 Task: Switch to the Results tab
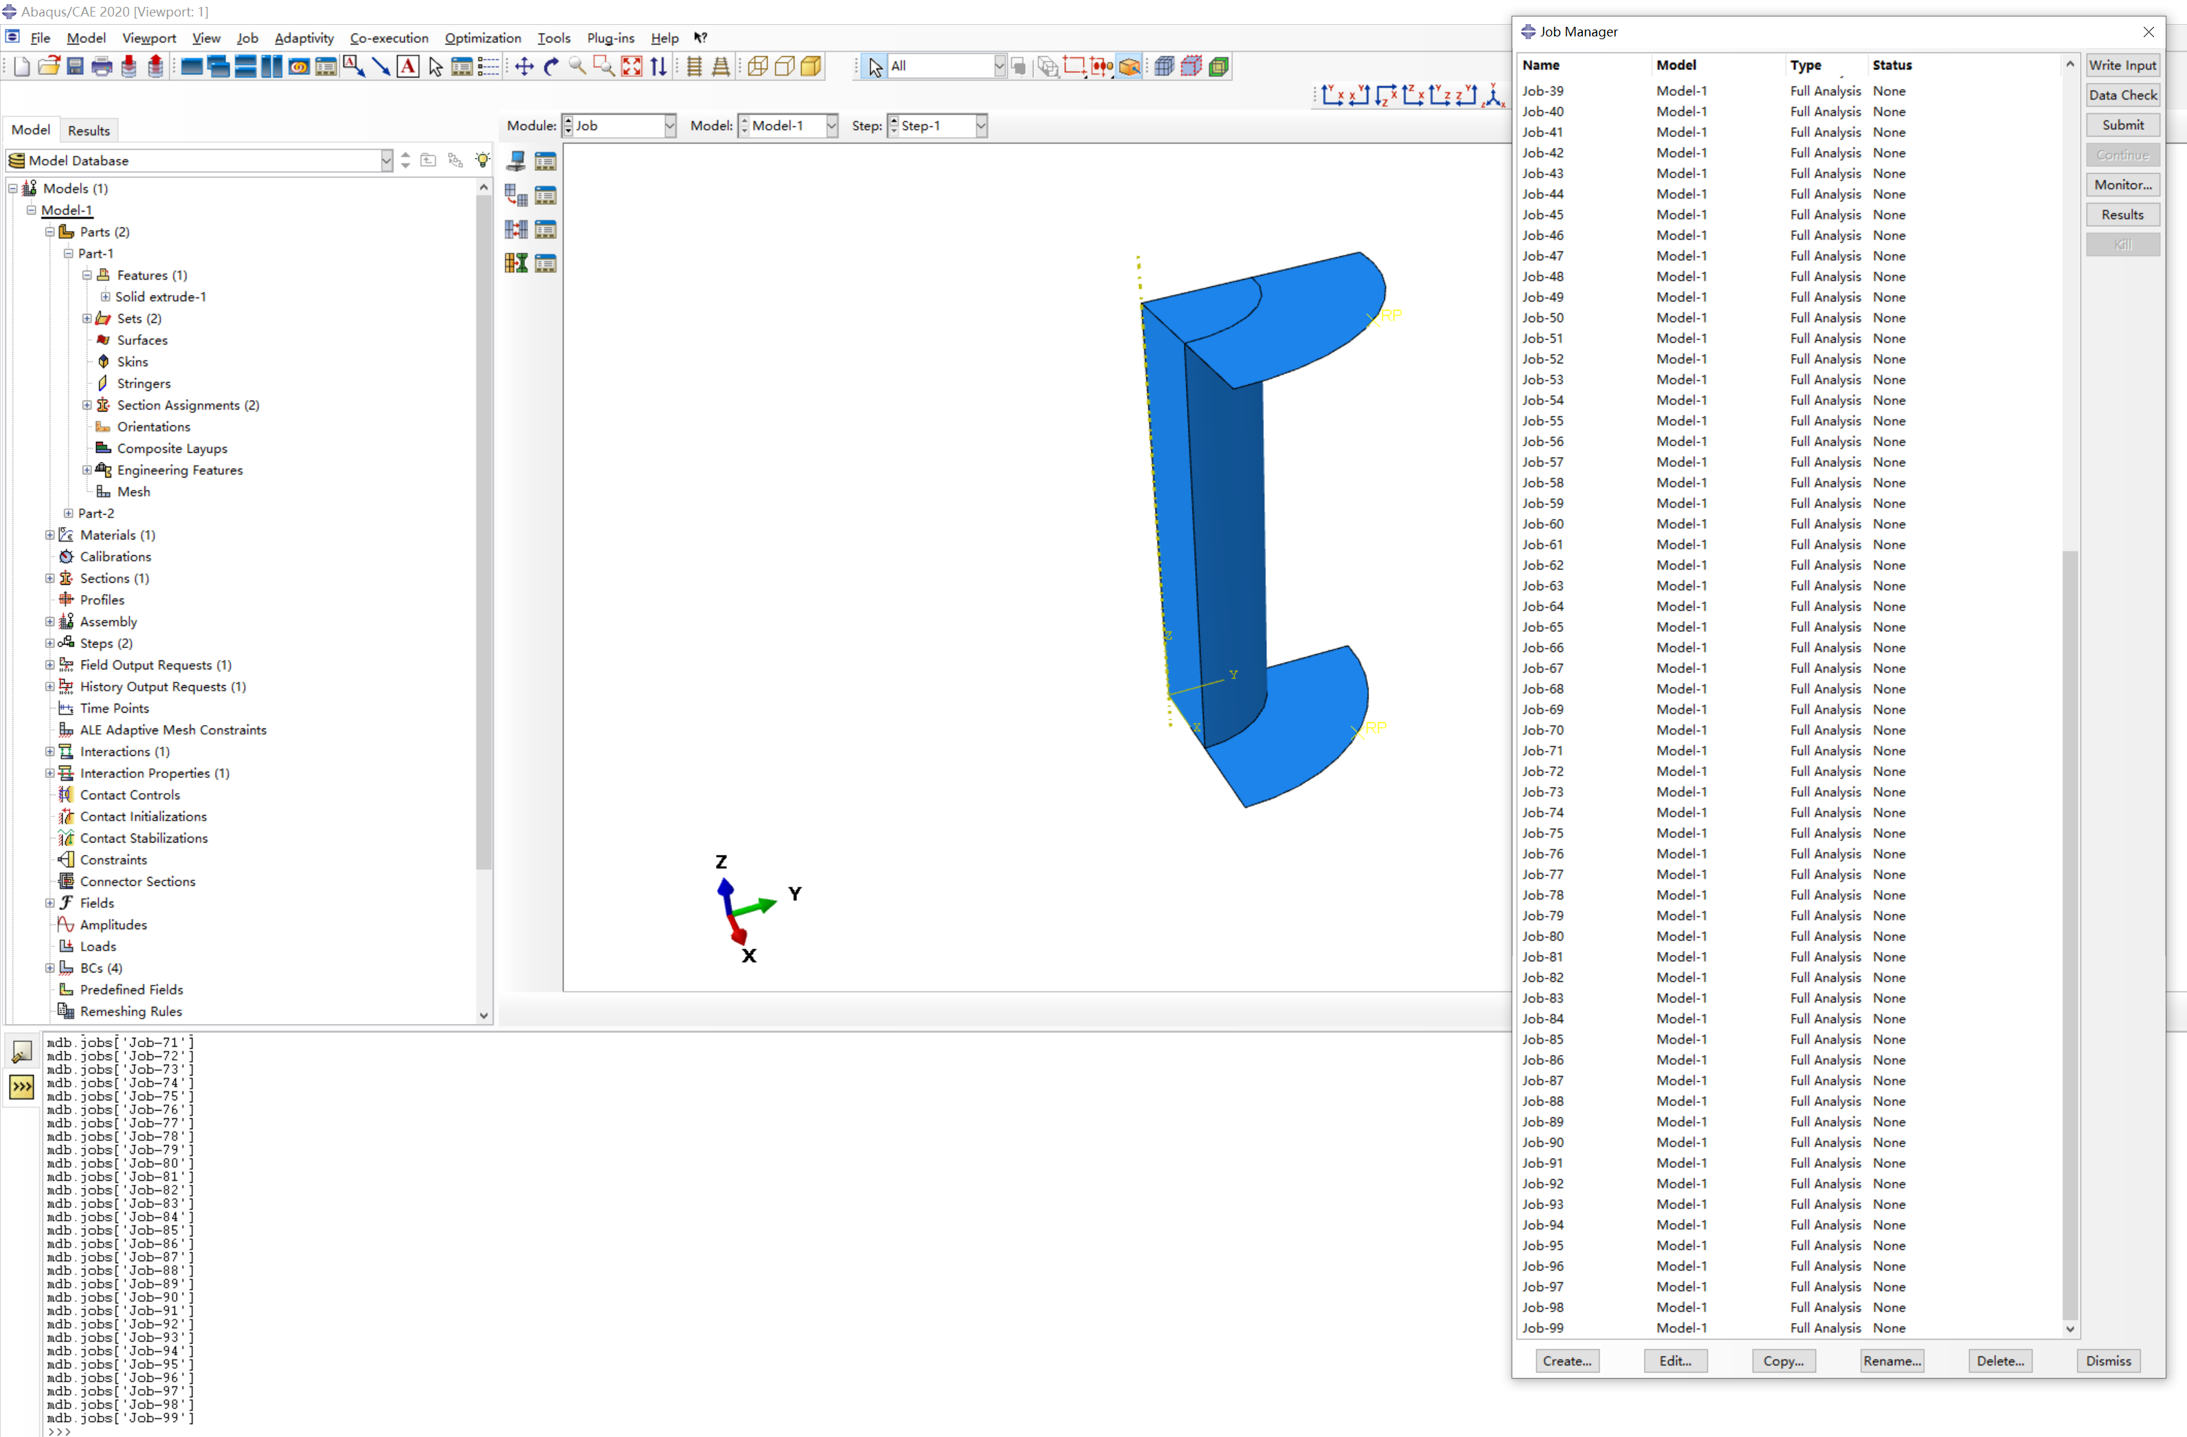tap(88, 130)
